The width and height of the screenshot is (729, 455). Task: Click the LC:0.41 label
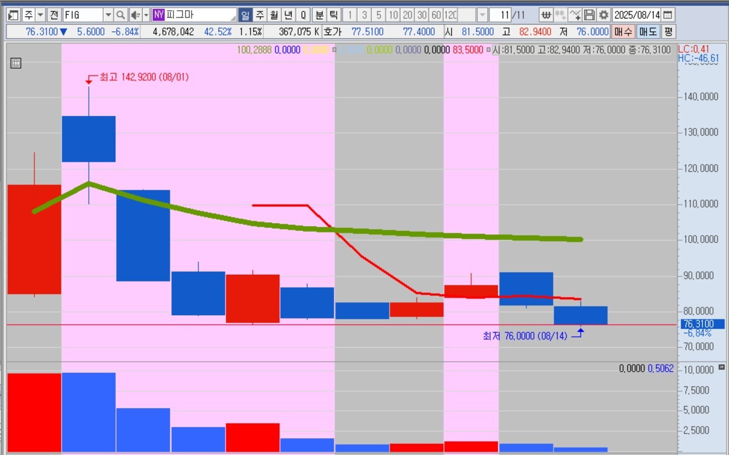tap(693, 49)
